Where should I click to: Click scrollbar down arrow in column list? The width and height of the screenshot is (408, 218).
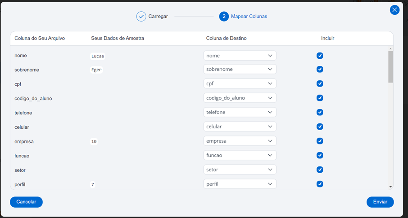pos(390,187)
